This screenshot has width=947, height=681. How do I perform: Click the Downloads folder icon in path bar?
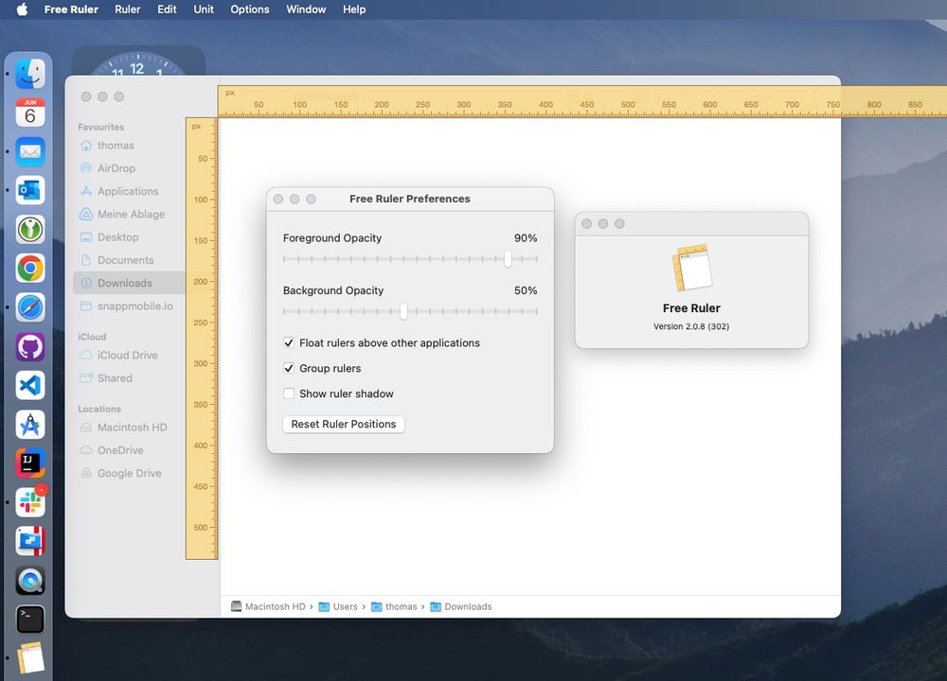[x=436, y=606]
